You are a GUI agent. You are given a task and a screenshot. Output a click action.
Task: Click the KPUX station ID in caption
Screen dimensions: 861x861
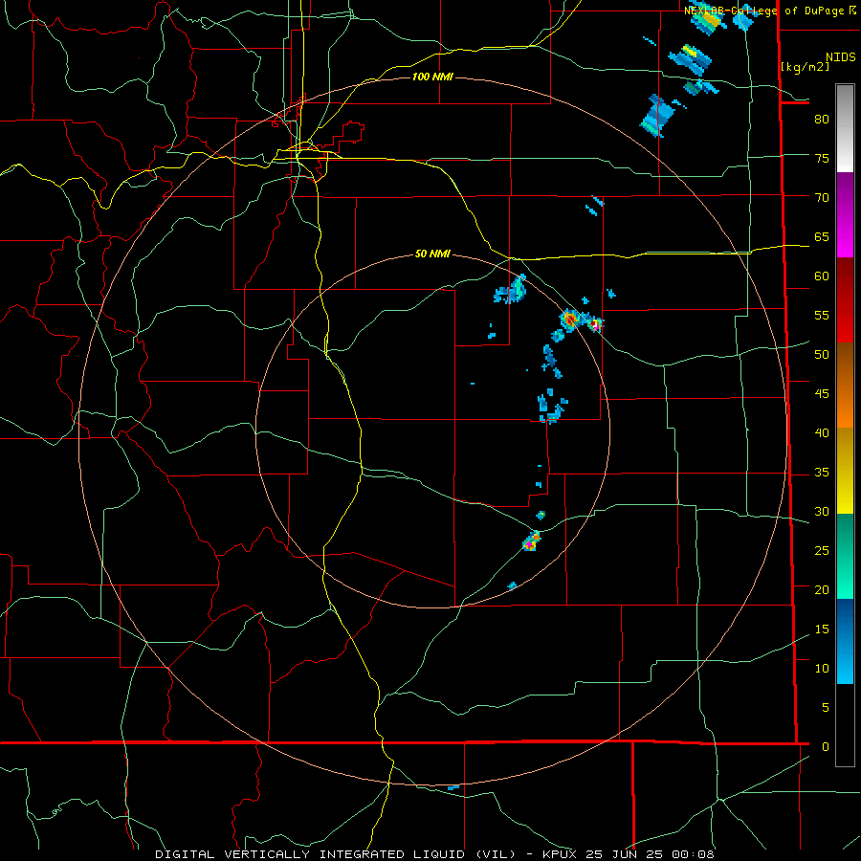[x=562, y=854]
